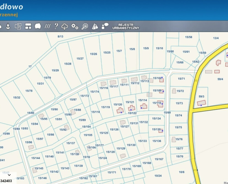
Task: Click the overlapping squares layers icon
Action: pyautogui.click(x=18, y=26)
